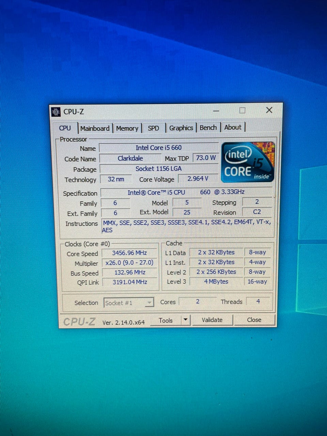Select the SPD tab
Viewport: 327px width, 436px height.
pos(153,128)
